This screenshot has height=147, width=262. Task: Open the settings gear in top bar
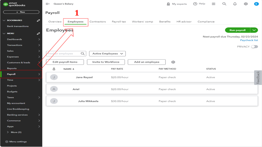[x=246, y=4]
